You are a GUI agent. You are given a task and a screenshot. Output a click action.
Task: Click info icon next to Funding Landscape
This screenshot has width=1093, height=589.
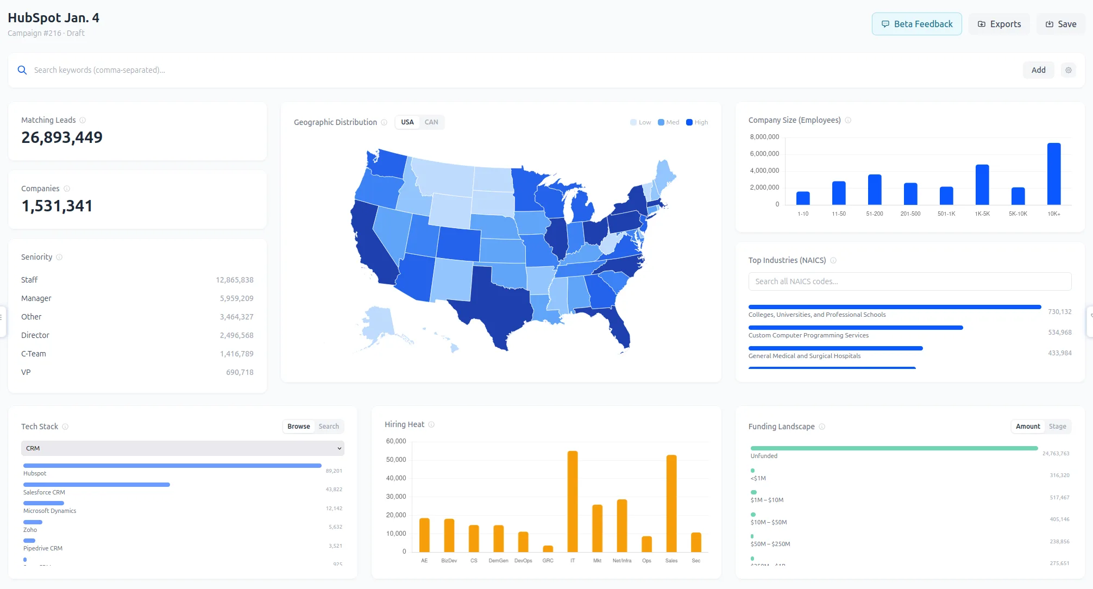(822, 427)
